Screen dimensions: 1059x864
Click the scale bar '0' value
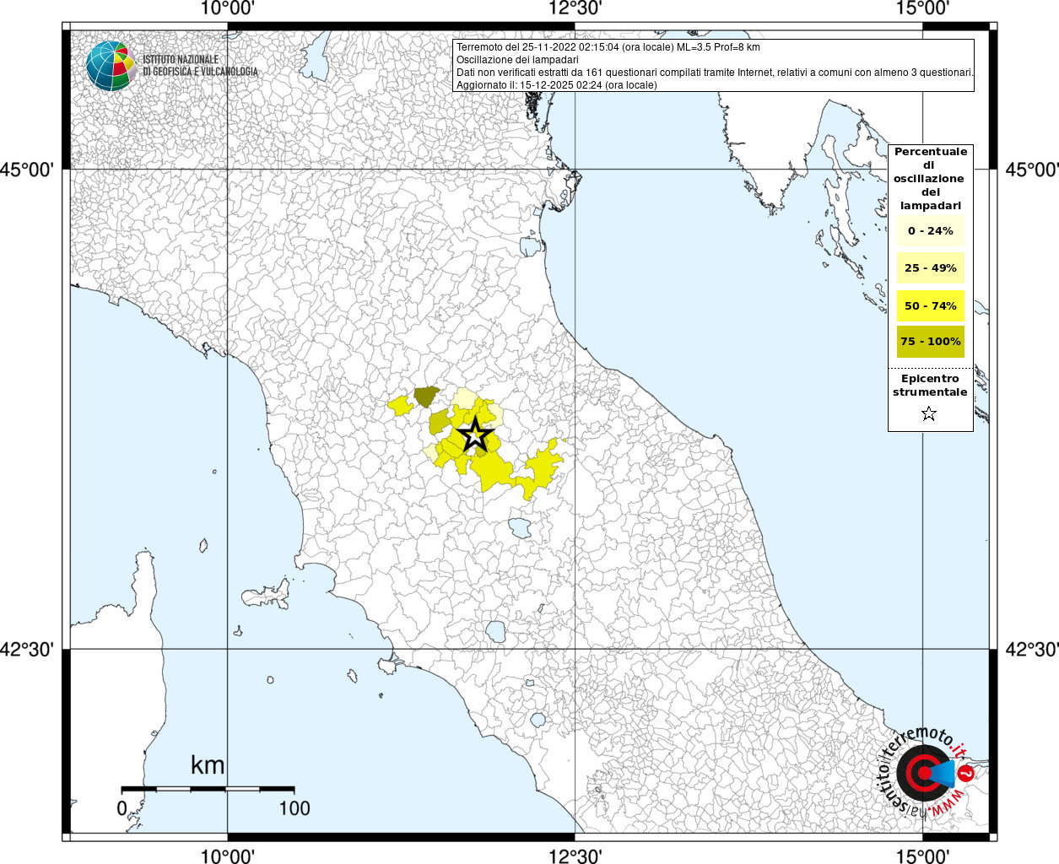pyautogui.click(x=122, y=808)
